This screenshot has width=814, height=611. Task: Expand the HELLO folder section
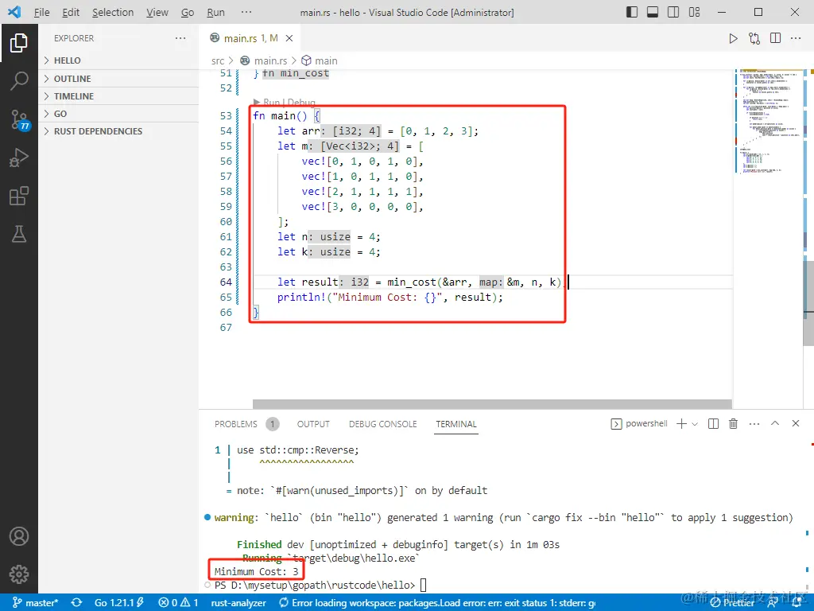tap(118, 60)
